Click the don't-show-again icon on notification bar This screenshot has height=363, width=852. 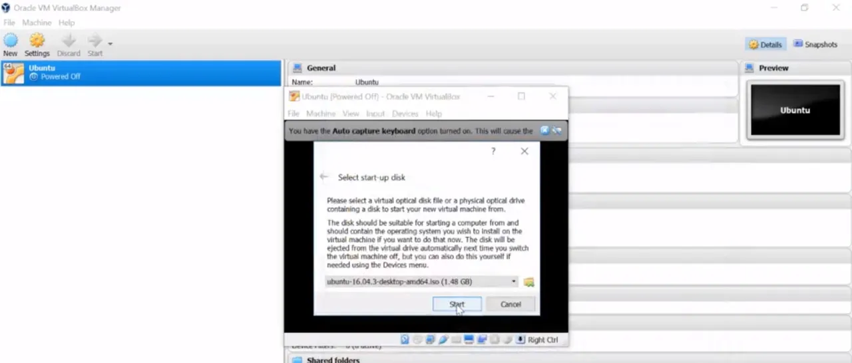tap(556, 130)
